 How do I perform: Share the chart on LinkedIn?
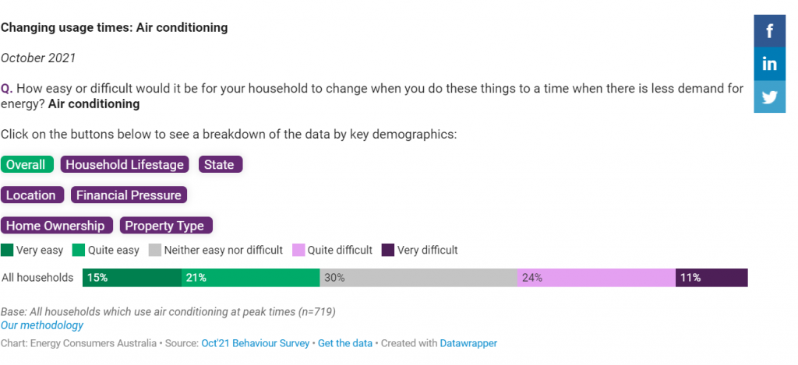[769, 64]
